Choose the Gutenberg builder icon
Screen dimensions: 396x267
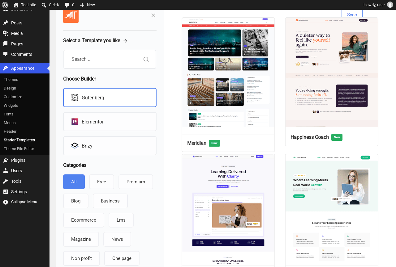point(75,98)
